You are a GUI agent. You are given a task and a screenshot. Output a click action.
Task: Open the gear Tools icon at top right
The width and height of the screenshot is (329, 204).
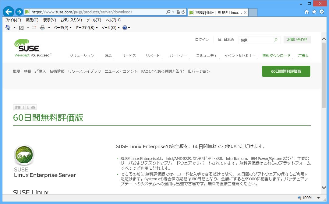click(x=321, y=12)
